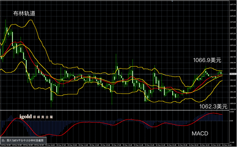Image resolution: width=237 pixels, height=147 pixels.
Task: Click the -2.142 MACD bottom scale label
Action: point(232,142)
